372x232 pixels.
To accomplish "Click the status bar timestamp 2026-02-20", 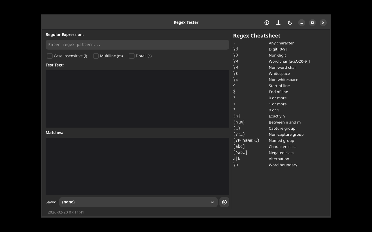I will point(66,212).
